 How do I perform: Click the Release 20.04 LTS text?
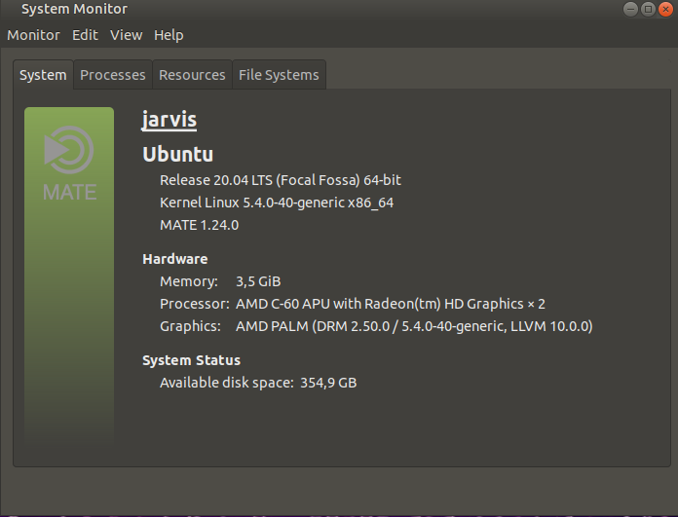click(281, 180)
